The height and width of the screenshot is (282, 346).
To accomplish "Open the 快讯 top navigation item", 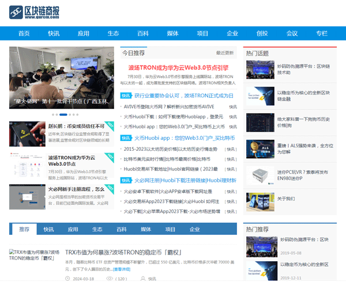I will (54, 33).
